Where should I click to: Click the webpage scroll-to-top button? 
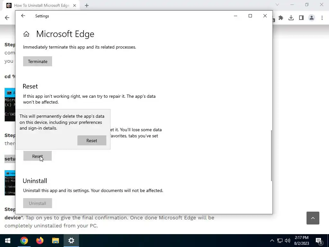[313, 218]
